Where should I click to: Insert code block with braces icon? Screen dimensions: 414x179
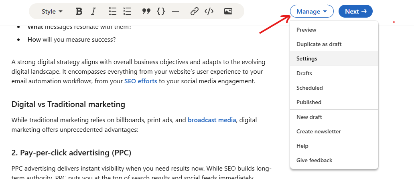coord(161,11)
